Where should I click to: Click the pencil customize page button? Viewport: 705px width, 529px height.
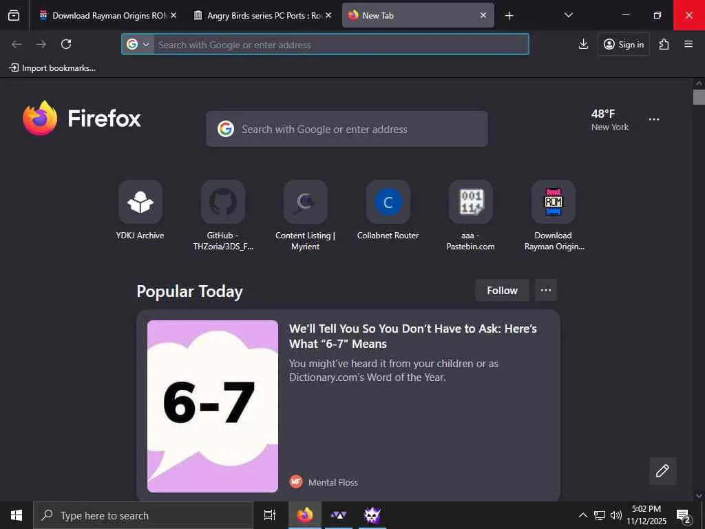tap(663, 471)
